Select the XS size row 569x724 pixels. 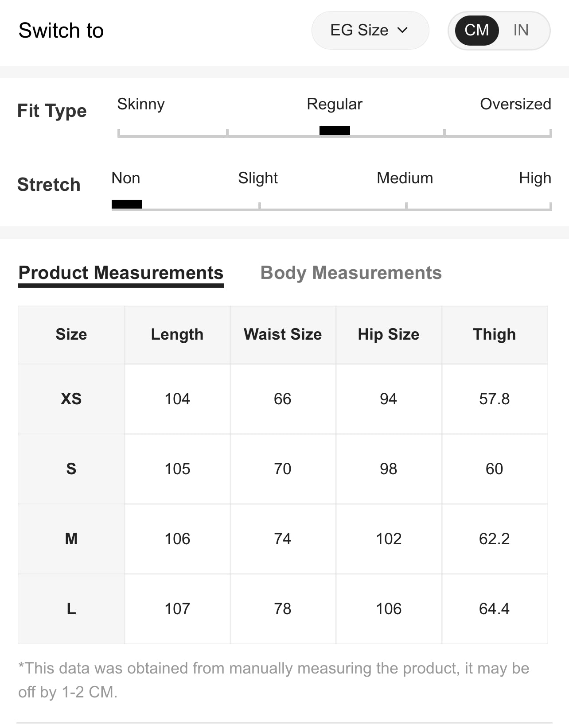[x=71, y=399]
